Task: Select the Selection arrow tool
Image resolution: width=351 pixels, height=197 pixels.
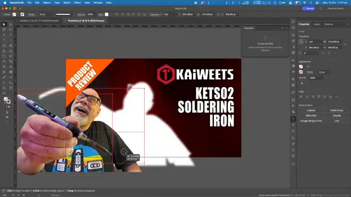Action: click(x=4, y=24)
